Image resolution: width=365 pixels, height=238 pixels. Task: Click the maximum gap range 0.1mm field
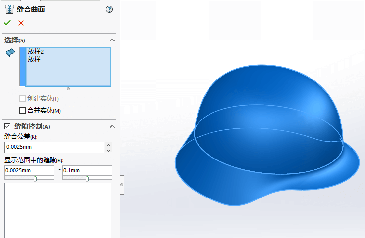(87, 171)
